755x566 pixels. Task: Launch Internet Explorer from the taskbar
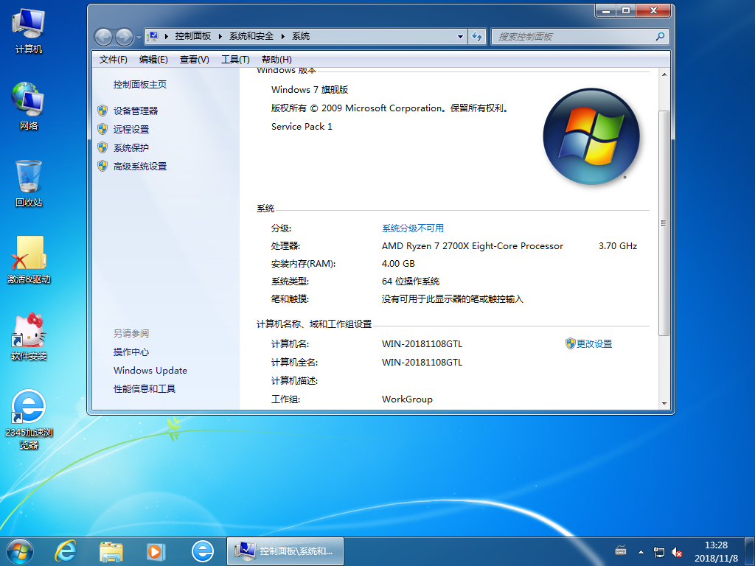click(x=66, y=551)
